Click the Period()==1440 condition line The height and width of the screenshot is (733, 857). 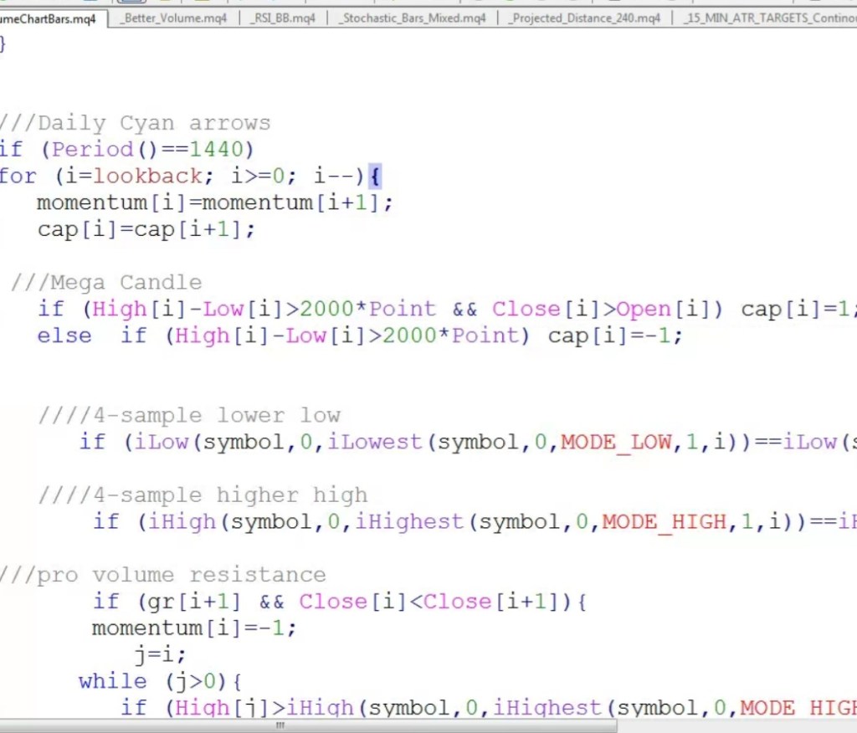[x=126, y=150]
